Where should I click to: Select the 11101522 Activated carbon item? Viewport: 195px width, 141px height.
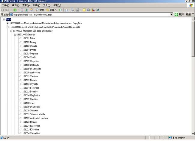pyautogui.click(x=34, y=118)
